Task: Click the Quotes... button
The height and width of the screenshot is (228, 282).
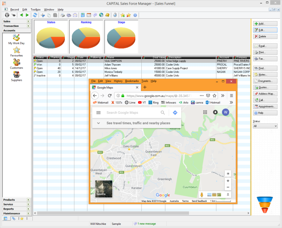Action: click(265, 87)
